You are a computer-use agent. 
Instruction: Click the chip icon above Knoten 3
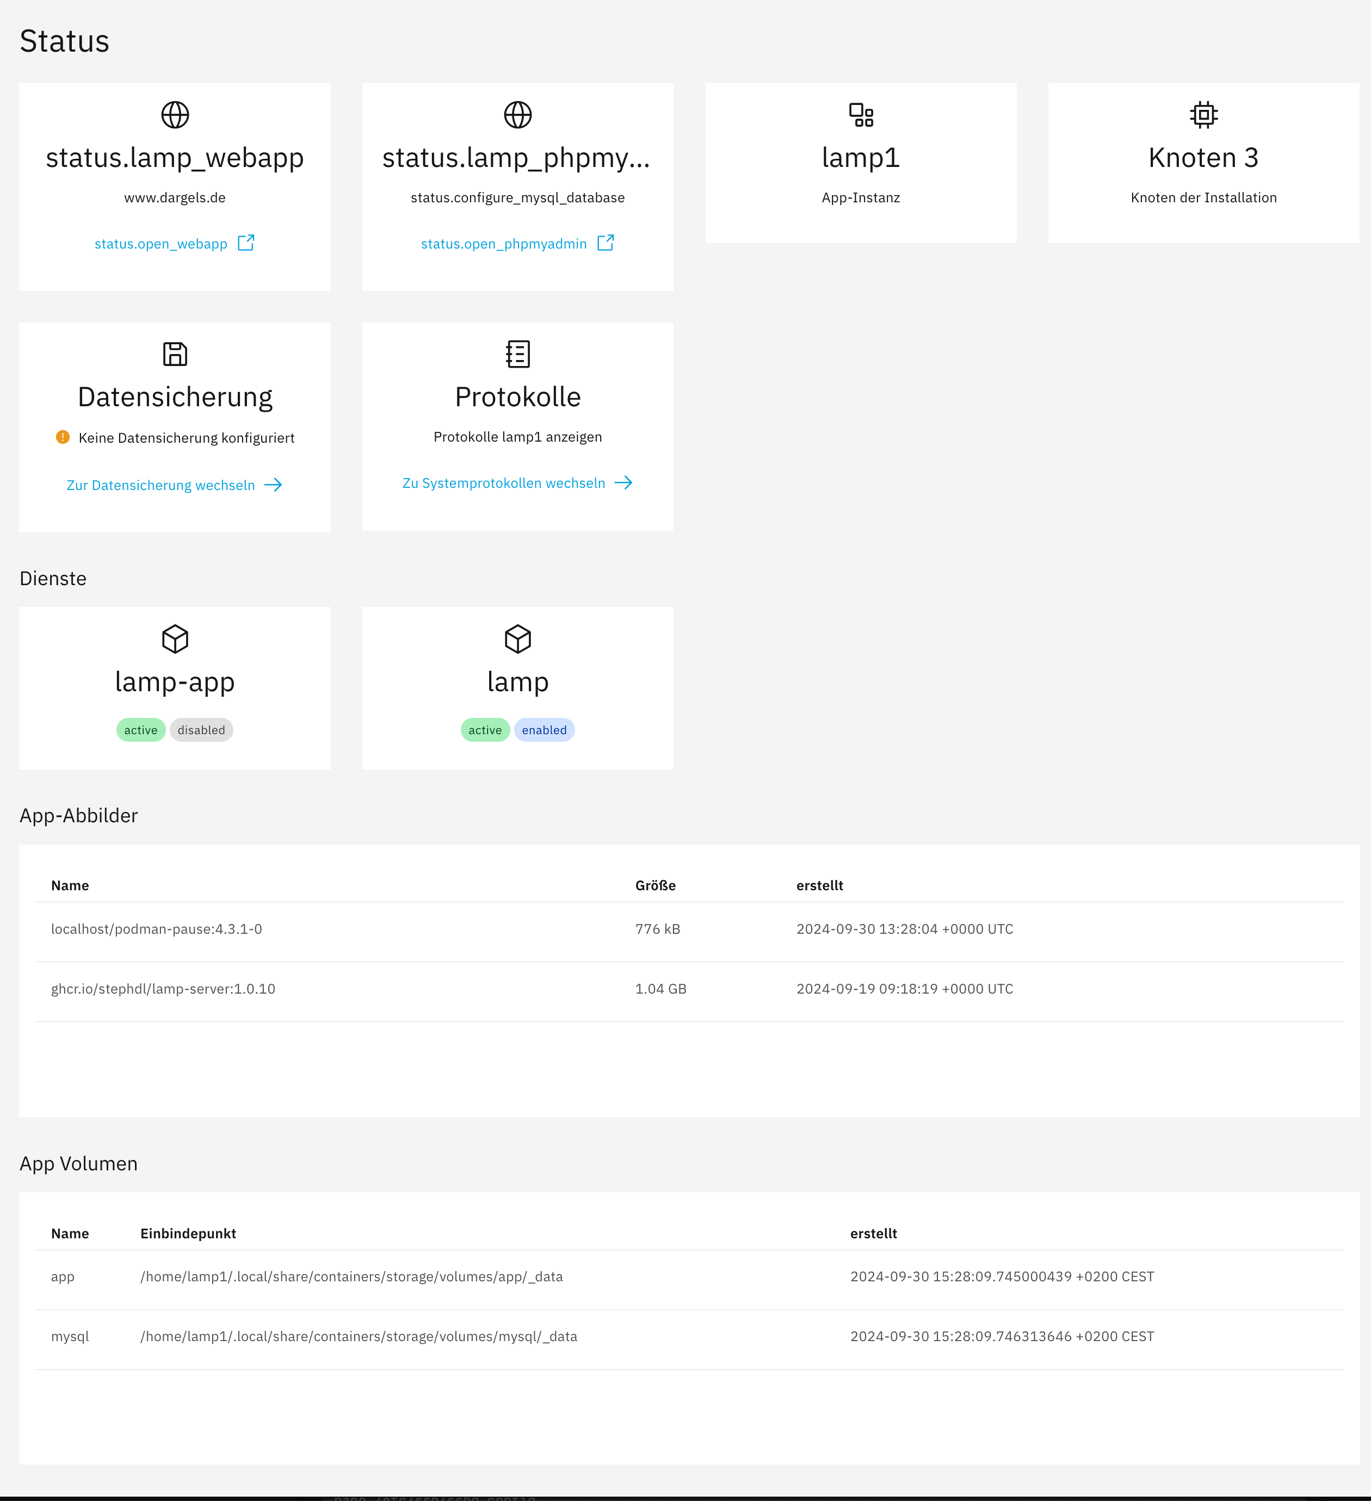1203,115
